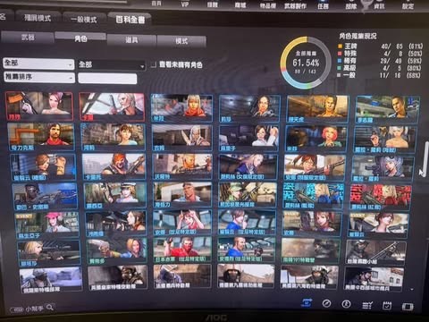Select the 李志龍 character card
The width and height of the screenshot is (429, 322).
click(388, 109)
